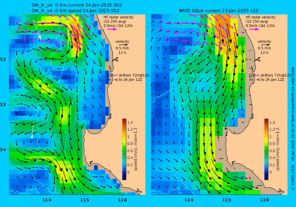Click 'speed (m/s), max=1.3' colour bar label
Viewport: 296px width, 207px height.
point(136,149)
